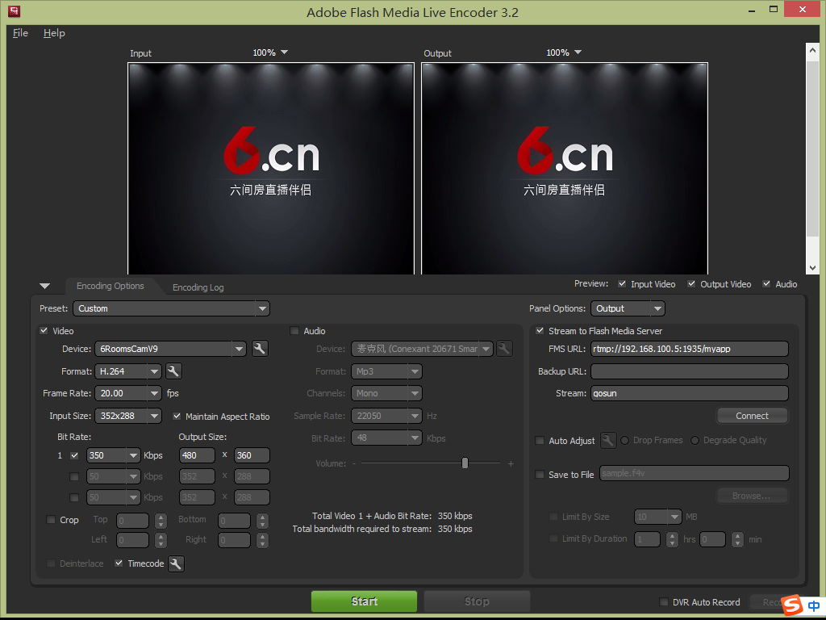
Task: Enable DVR Auto Record checkbox
Action: [664, 602]
